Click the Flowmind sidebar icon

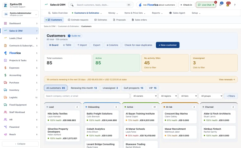(x=5, y=127)
